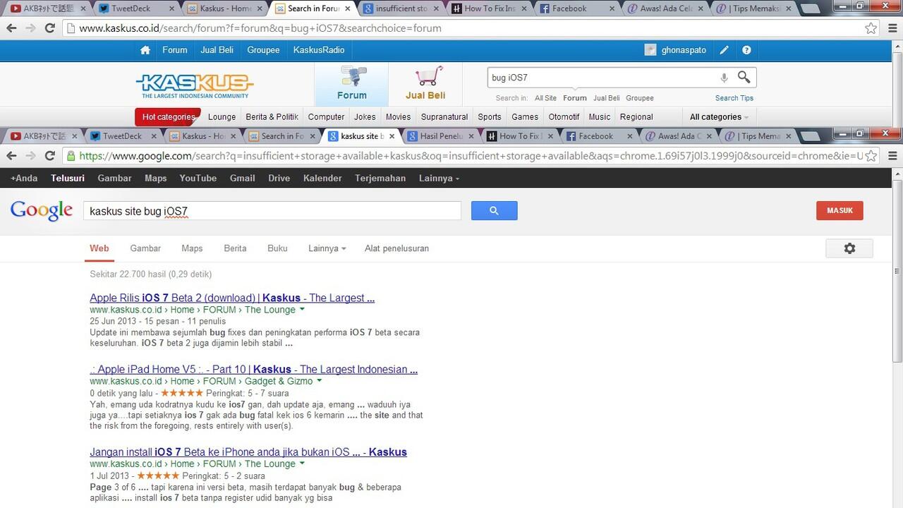Go back in Kaskus window
Viewport: 903px width, 508px height.
pyautogui.click(x=11, y=28)
